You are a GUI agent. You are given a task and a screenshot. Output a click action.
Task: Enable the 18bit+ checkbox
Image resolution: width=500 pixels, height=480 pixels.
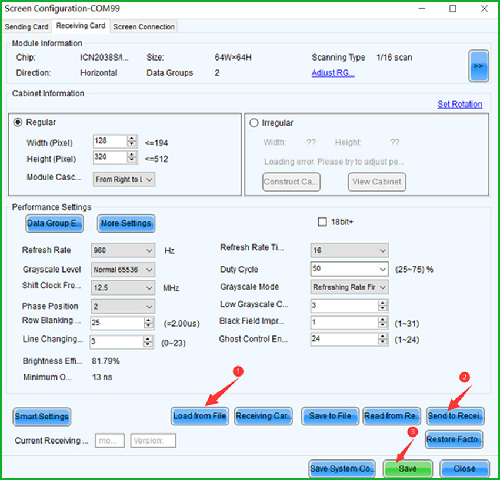coord(322,221)
